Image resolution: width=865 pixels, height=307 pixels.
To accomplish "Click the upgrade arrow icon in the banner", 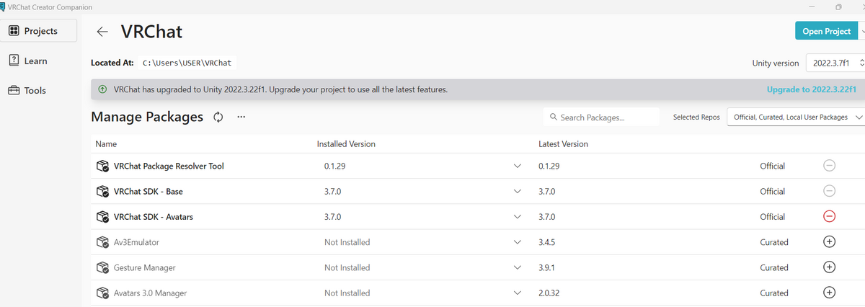I will point(102,90).
